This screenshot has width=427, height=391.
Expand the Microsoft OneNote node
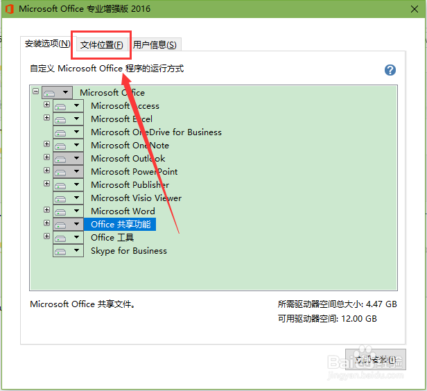point(47,144)
